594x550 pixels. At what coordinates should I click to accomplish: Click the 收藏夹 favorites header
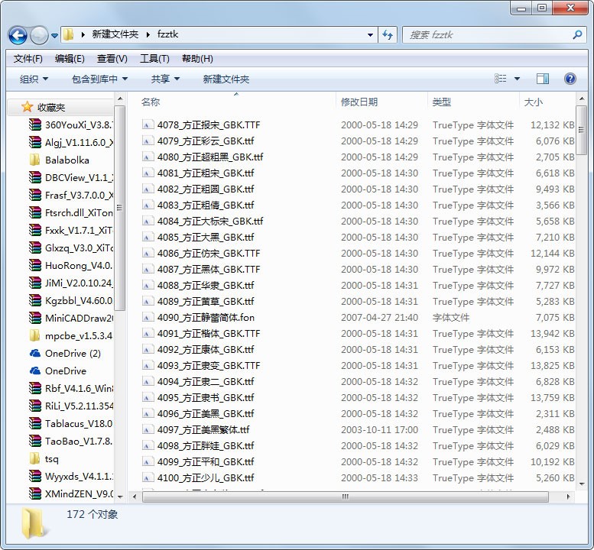(51, 108)
